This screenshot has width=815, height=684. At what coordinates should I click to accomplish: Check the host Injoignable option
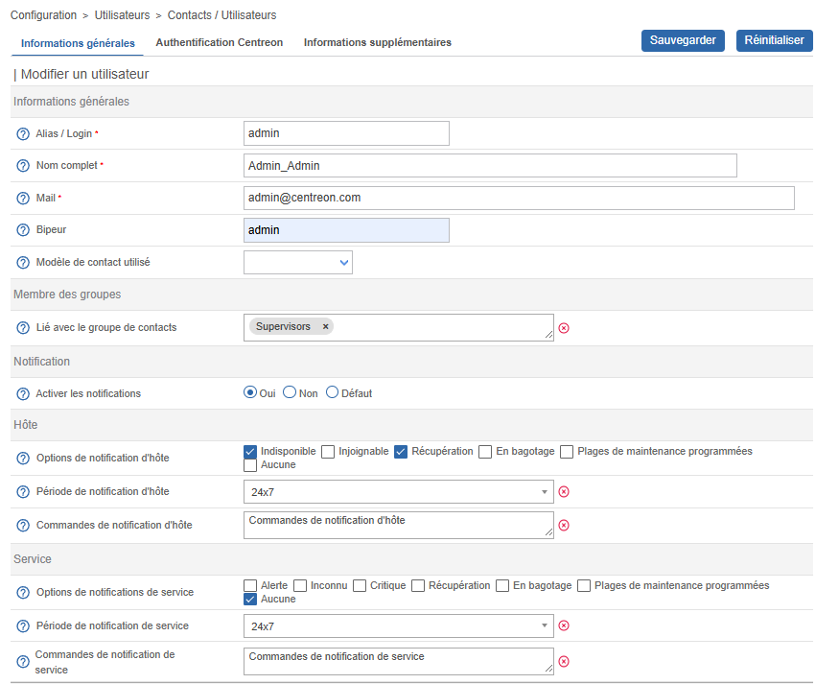[328, 452]
